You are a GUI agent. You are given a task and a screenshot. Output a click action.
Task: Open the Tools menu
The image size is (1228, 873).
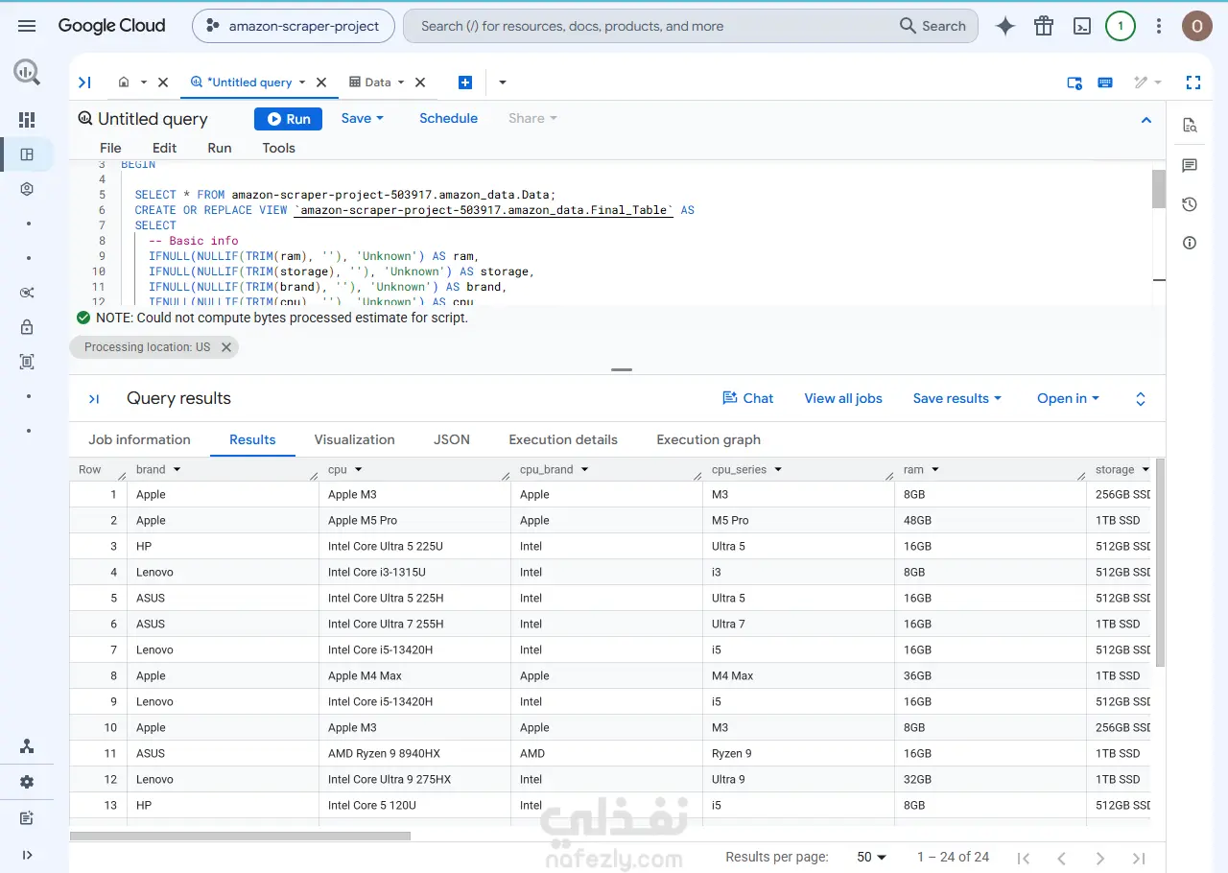click(278, 148)
